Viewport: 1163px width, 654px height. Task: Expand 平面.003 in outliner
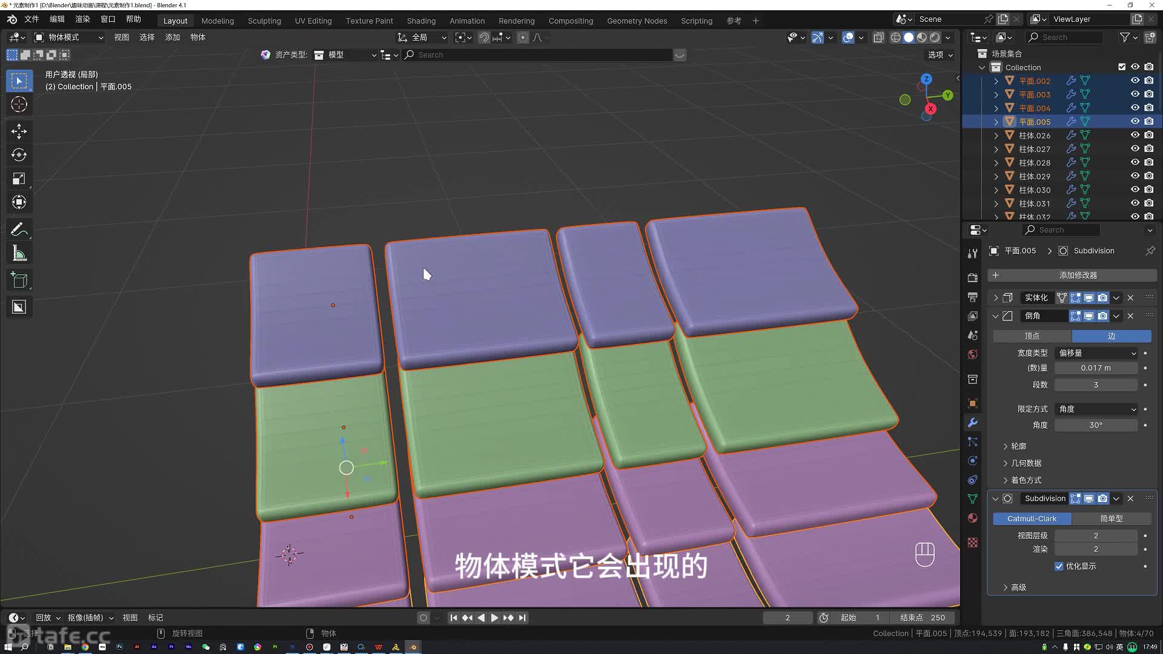point(996,94)
